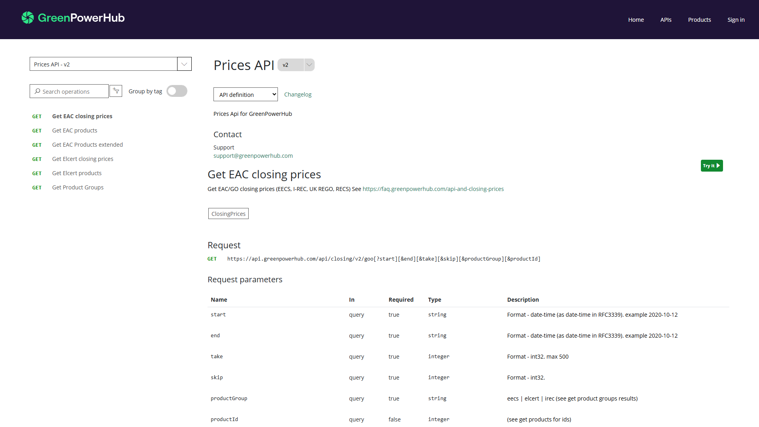Click Sign in in the navigation
The image size is (759, 427).
coord(736,20)
